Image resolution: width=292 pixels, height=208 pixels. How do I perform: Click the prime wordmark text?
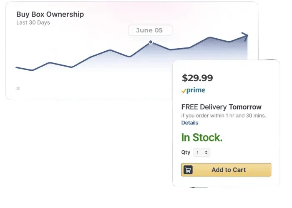196,90
